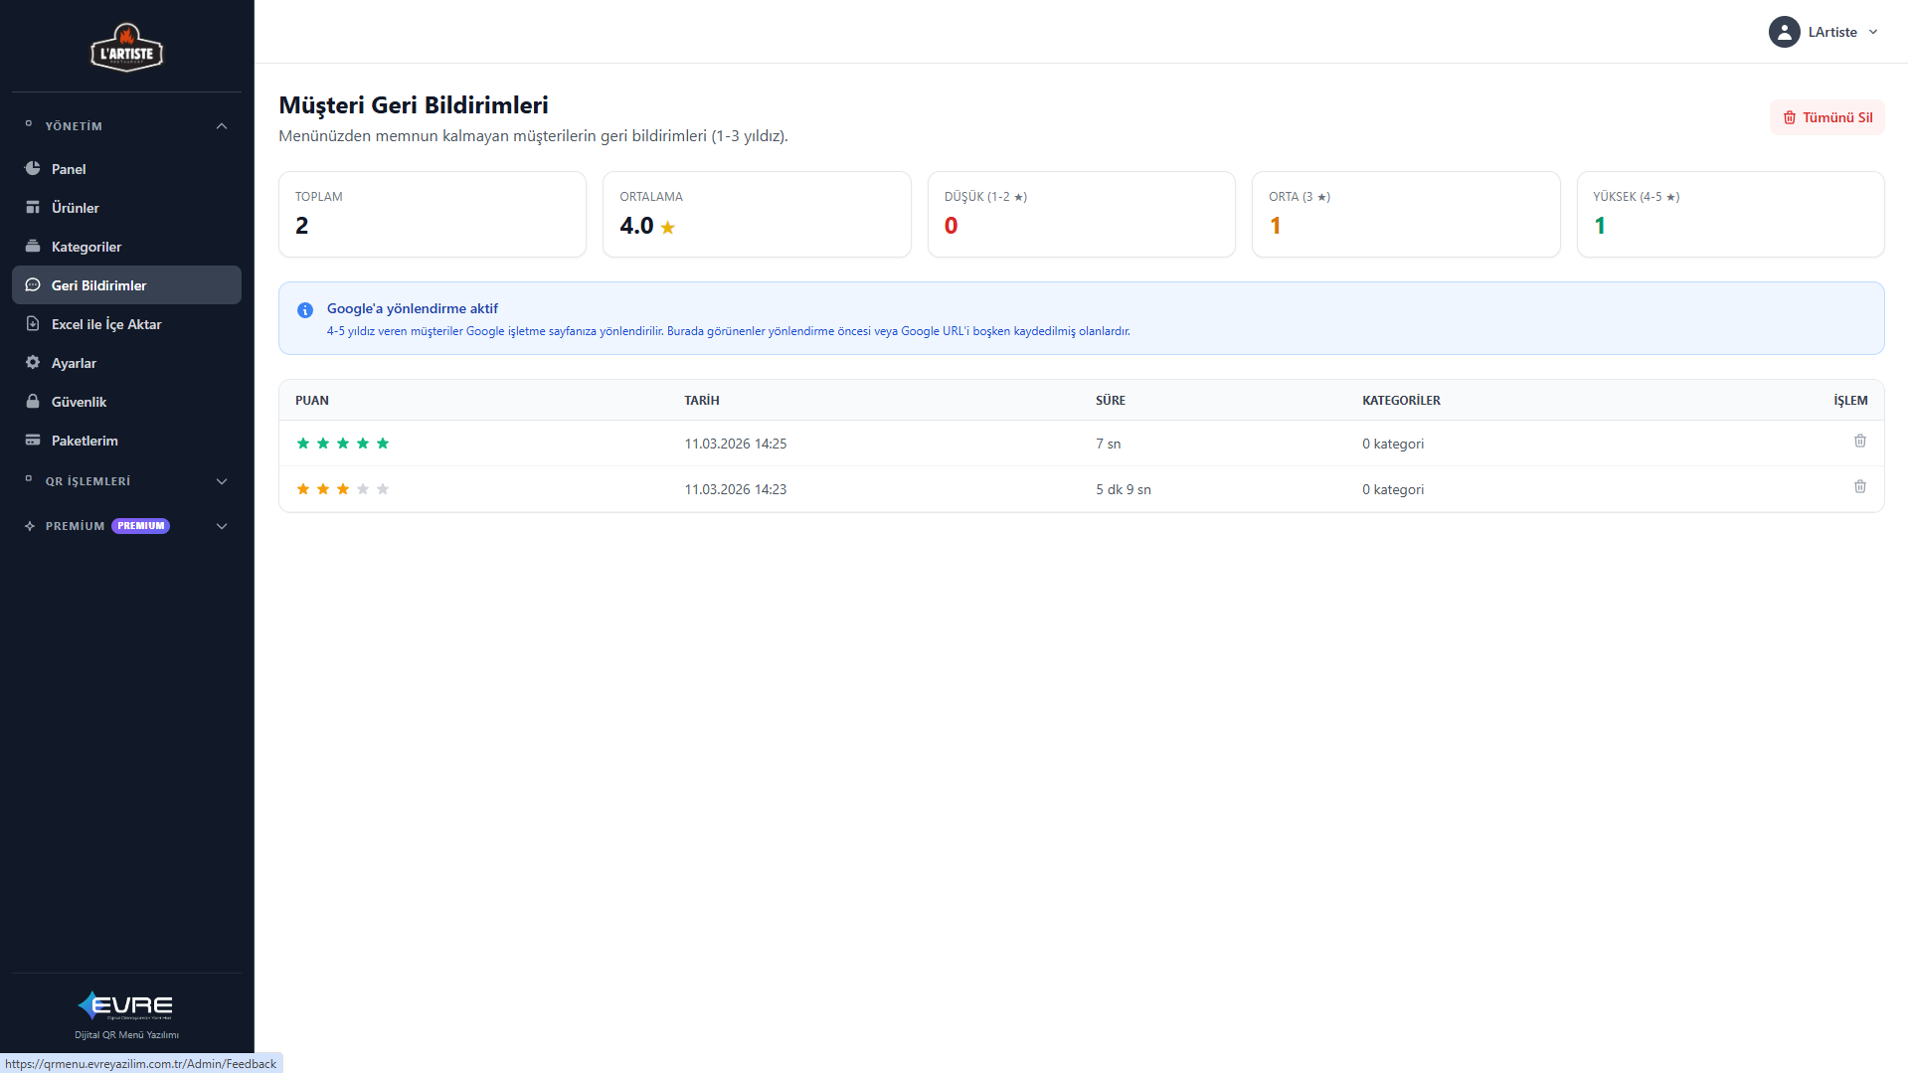Click '0 kategori' in the 14:23 row
Image resolution: width=1908 pixels, height=1073 pixels.
(x=1393, y=489)
